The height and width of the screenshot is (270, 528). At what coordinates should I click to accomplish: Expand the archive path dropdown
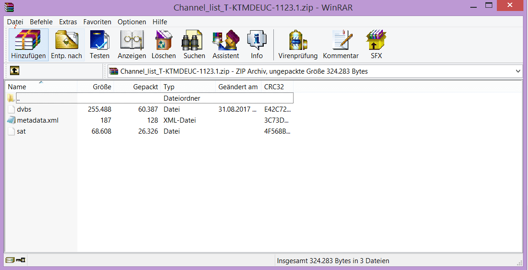pyautogui.click(x=518, y=71)
